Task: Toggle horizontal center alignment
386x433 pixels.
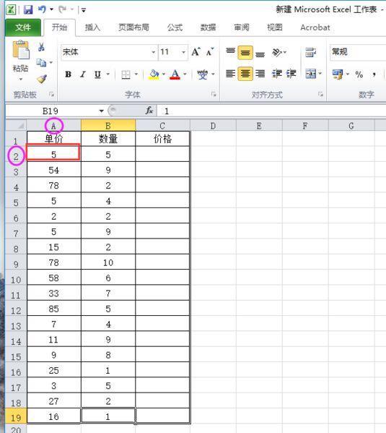Action: coord(245,74)
